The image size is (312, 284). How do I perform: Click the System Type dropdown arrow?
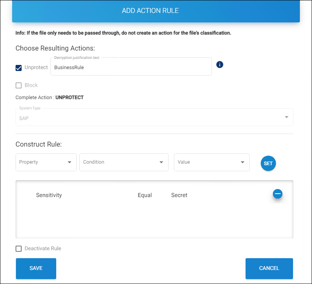click(287, 117)
